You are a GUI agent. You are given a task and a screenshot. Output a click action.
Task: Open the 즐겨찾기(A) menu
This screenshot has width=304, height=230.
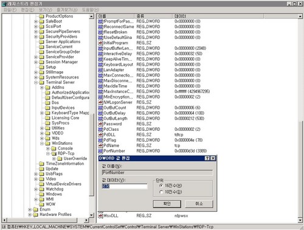coord(67,10)
